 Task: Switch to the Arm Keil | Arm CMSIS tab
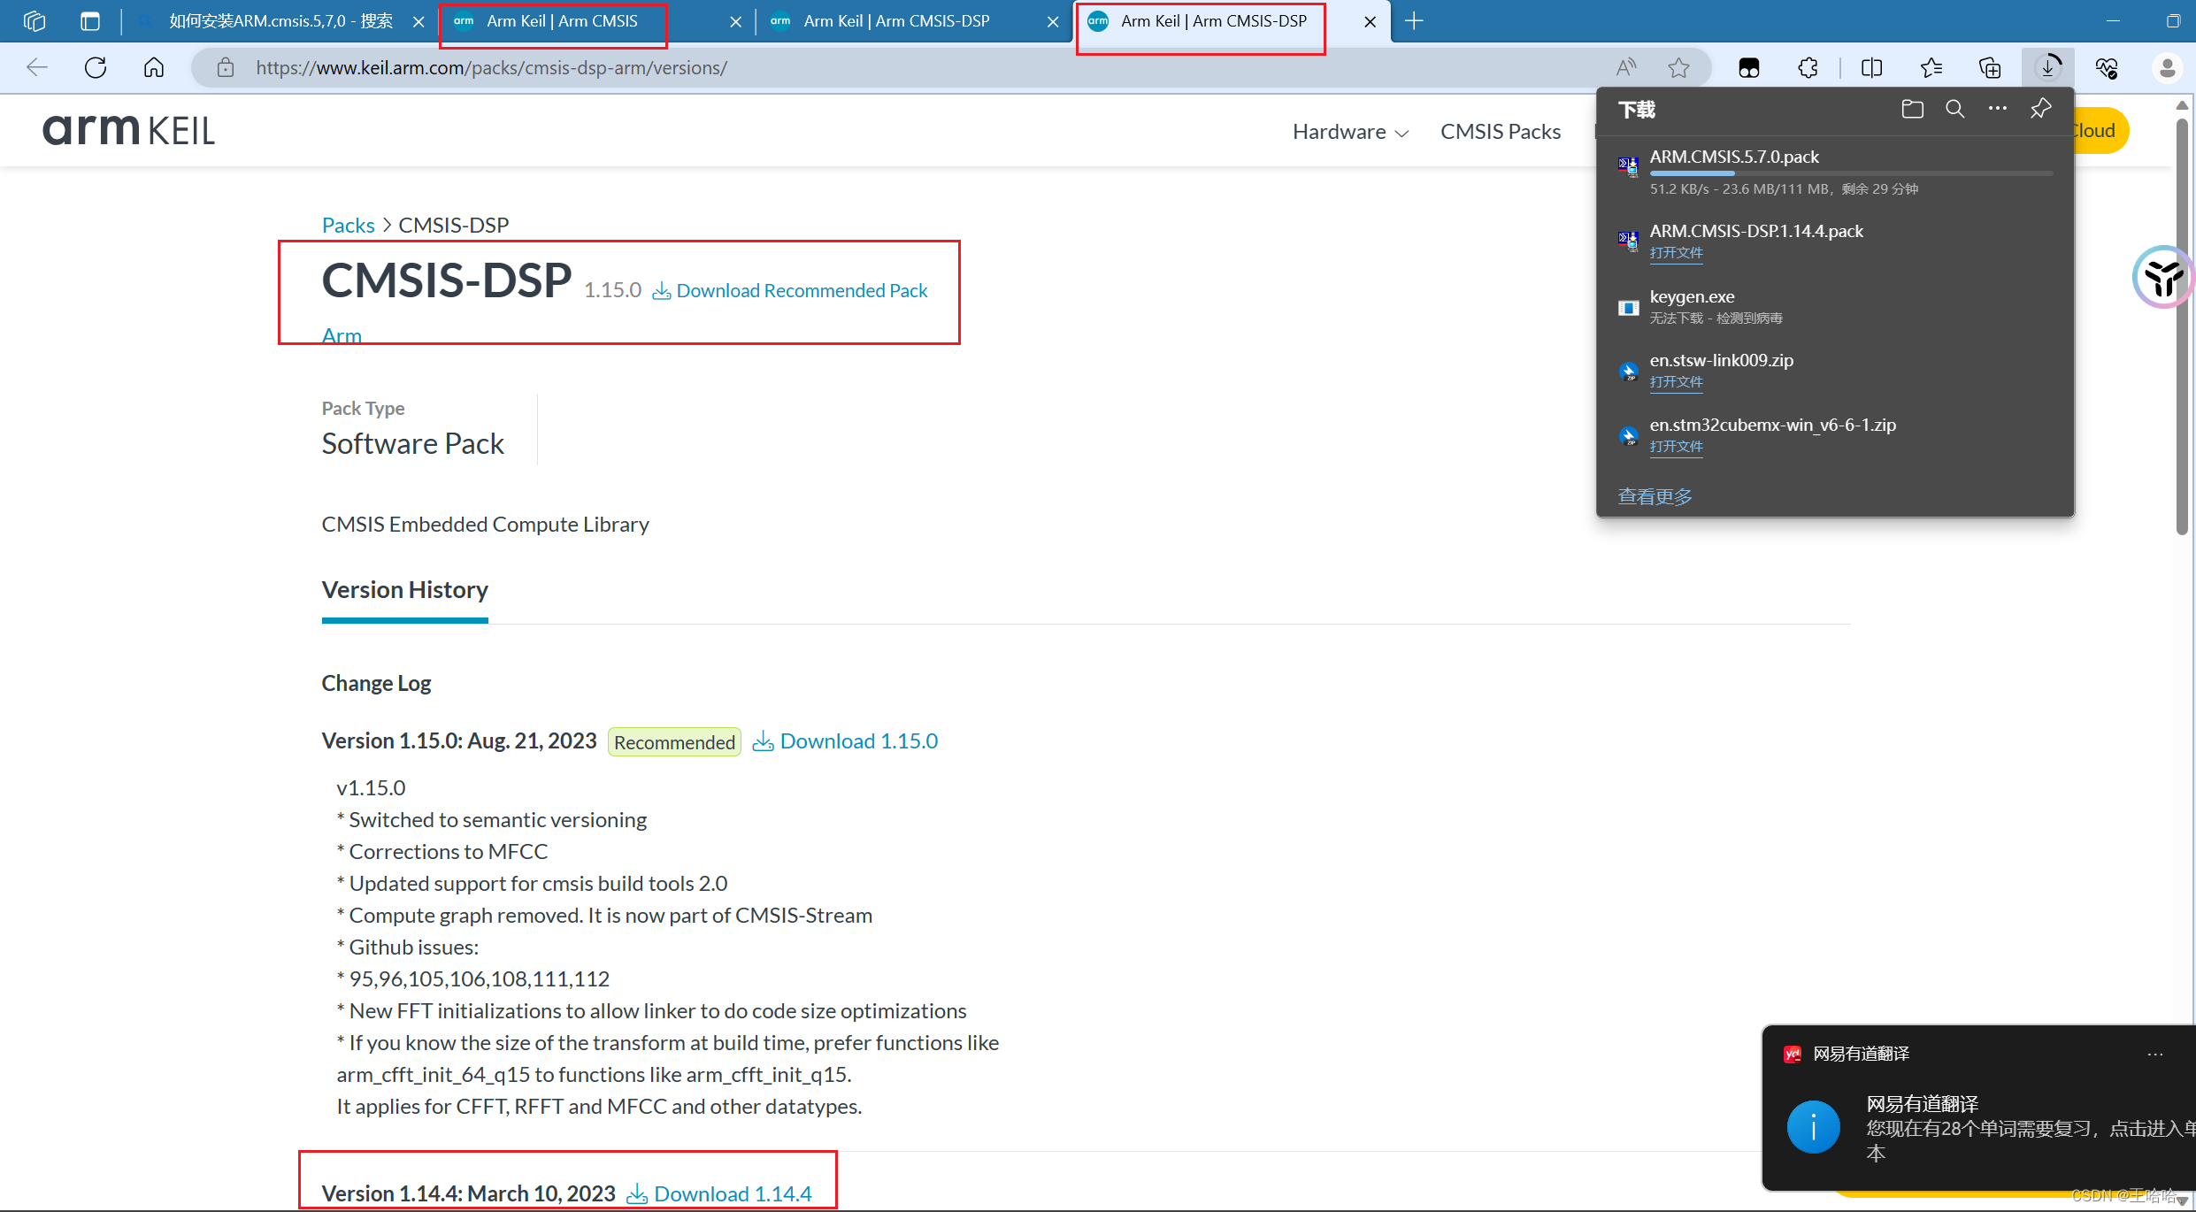[562, 21]
